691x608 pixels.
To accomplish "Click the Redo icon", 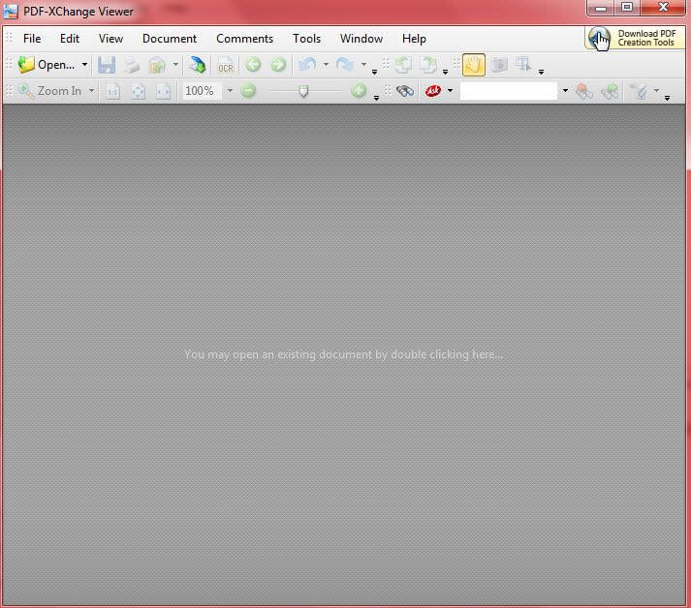I will click(x=345, y=65).
